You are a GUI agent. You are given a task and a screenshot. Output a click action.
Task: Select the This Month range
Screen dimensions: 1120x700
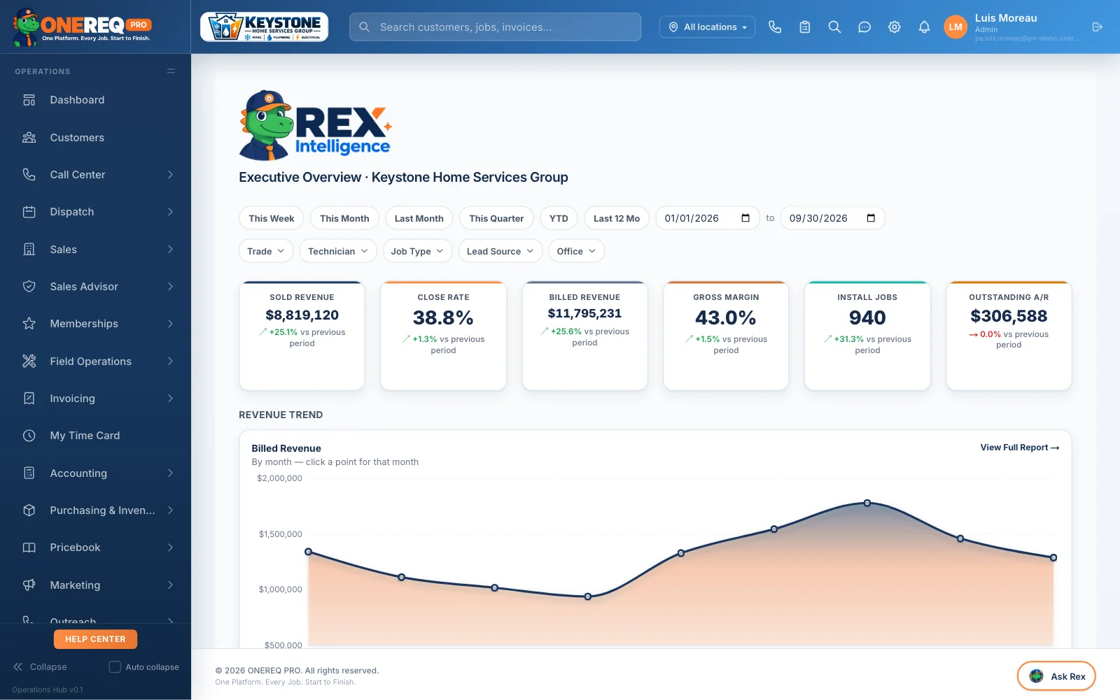pos(344,218)
